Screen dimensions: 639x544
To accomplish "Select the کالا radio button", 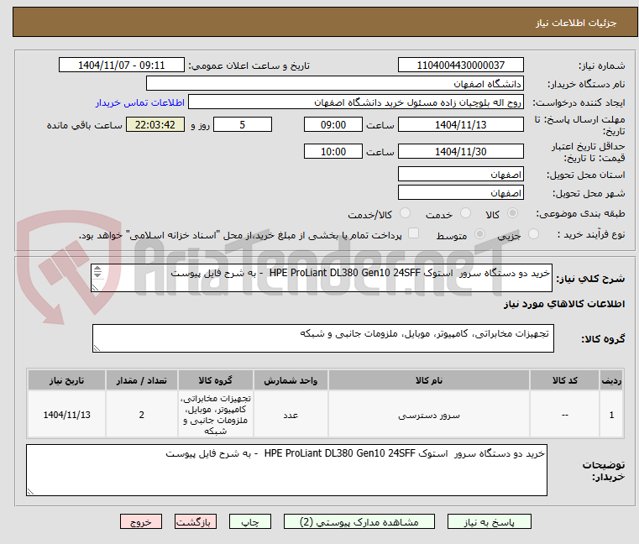I will (512, 213).
